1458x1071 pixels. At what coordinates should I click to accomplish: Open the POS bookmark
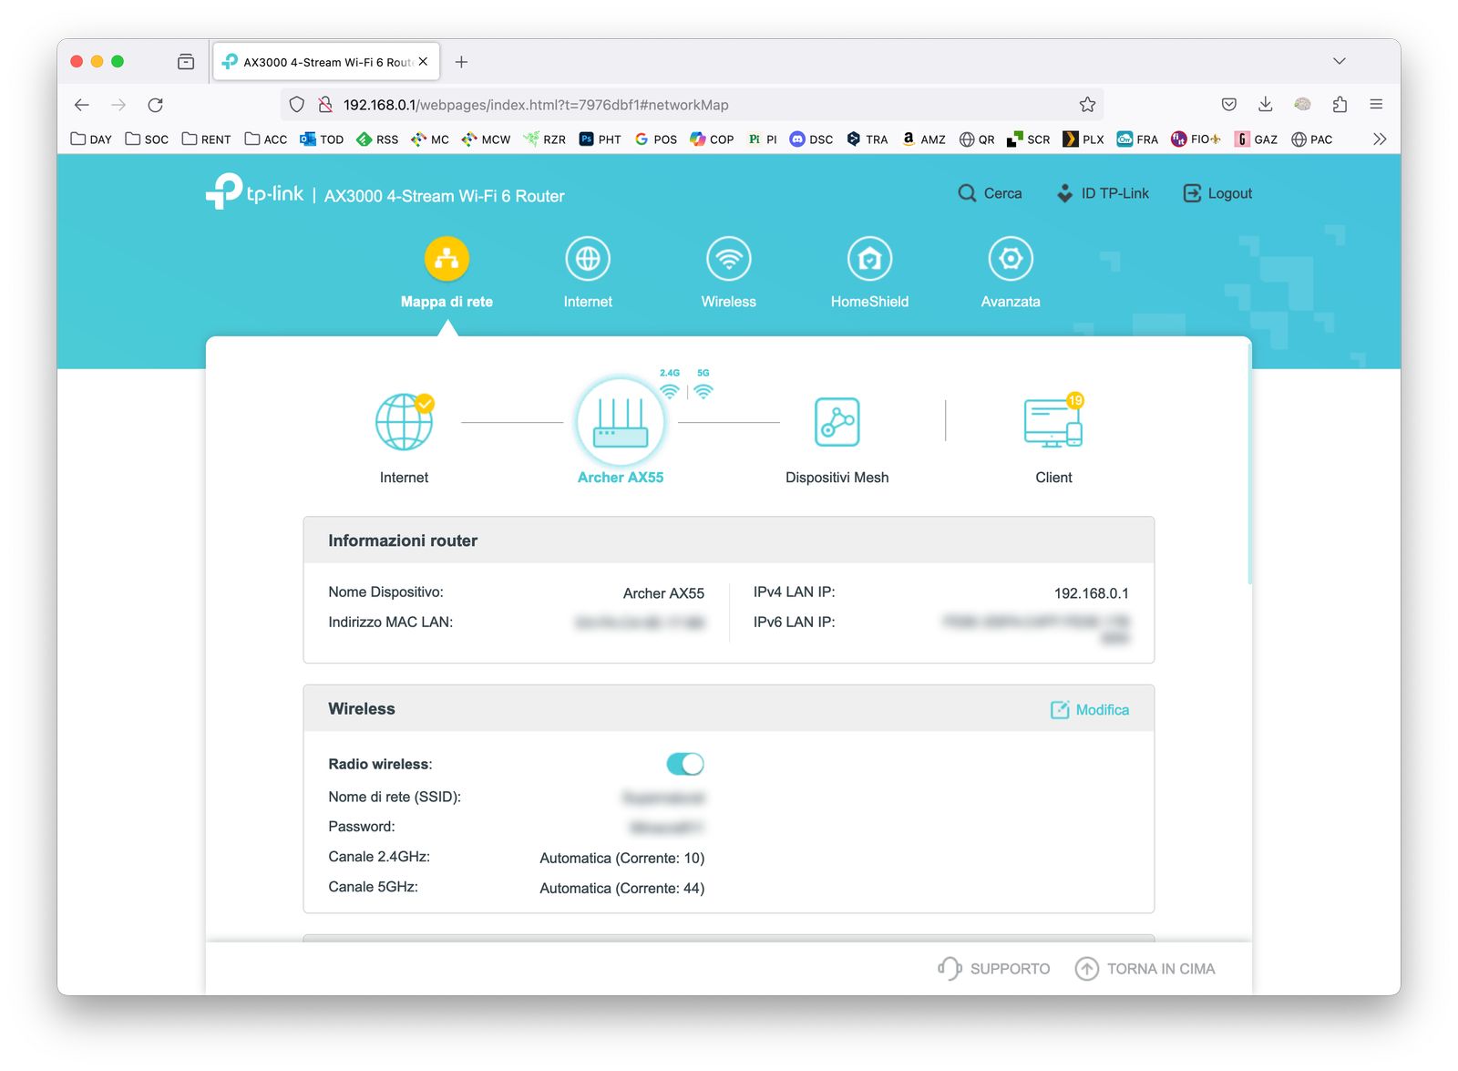pos(656,139)
